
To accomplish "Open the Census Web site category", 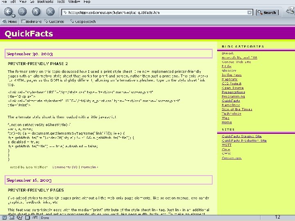I will tap(236, 62).
